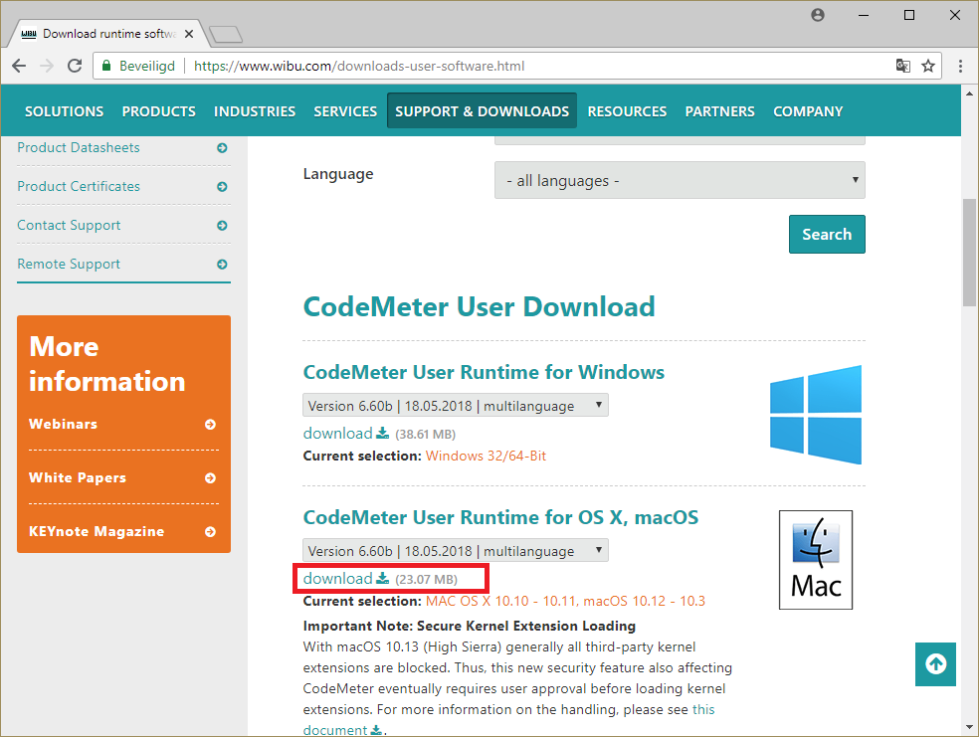
Task: Download the macOS runtime (23.07 MB)
Action: click(x=345, y=579)
